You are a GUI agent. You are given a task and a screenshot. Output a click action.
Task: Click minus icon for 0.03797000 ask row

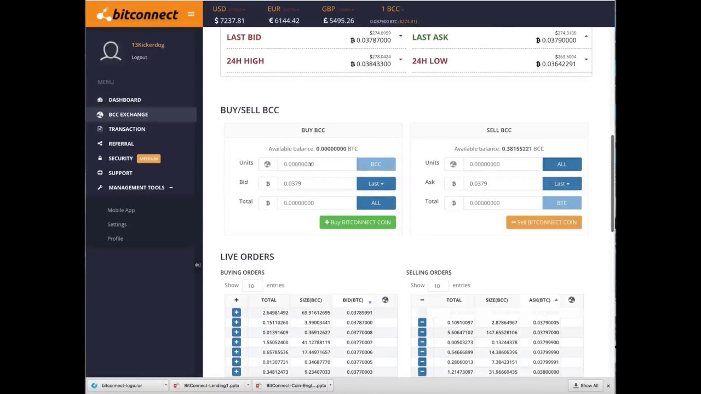422,332
